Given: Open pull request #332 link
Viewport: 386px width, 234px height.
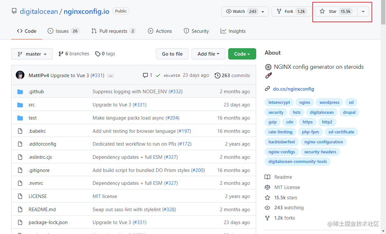Looking at the screenshot, I should click(175, 92).
